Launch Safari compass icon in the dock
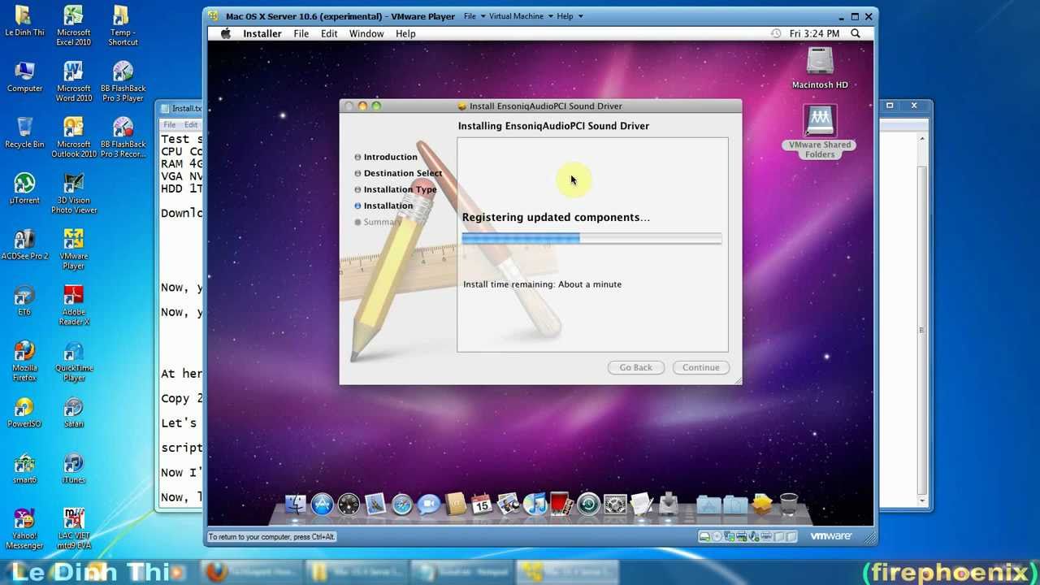 click(x=402, y=505)
